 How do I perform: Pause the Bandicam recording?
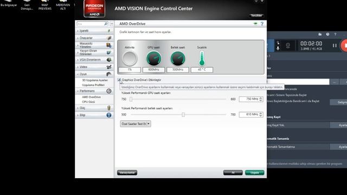[335, 45]
